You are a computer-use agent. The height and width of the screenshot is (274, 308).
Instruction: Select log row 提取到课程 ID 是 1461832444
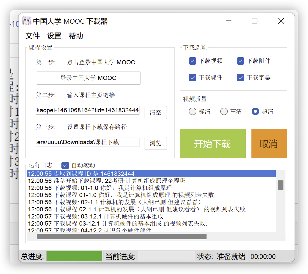coord(151,174)
